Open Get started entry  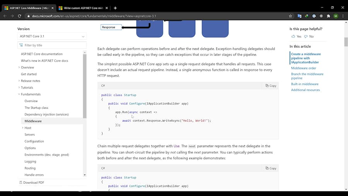pyautogui.click(x=29, y=74)
